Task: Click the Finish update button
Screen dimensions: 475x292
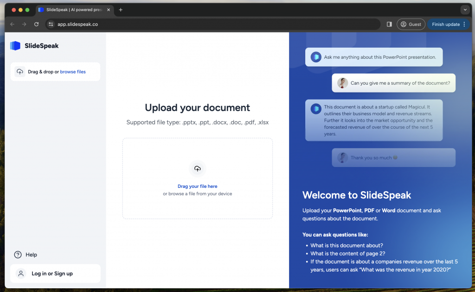Action: tap(446, 24)
